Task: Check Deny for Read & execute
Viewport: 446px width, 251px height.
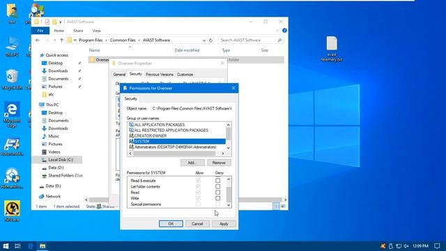Action: [217, 181]
